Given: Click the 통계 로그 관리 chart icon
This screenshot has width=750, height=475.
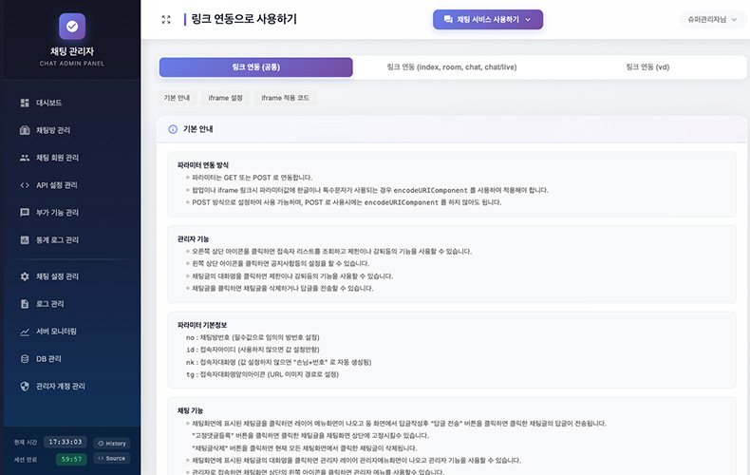Looking at the screenshot, I should (x=25, y=240).
